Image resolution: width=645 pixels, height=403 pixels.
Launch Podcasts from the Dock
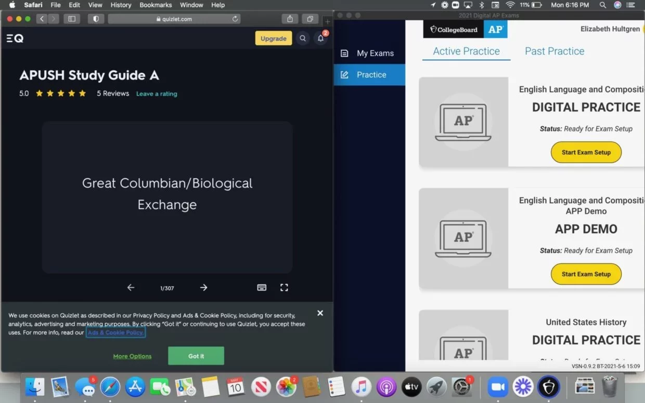(386, 387)
